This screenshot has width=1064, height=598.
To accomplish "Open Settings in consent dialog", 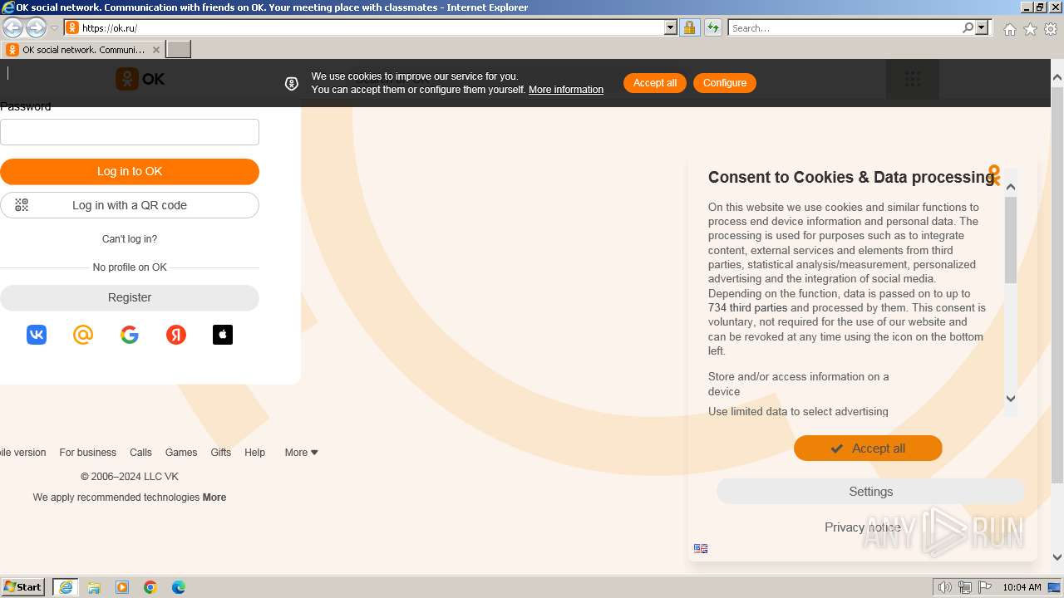I will [x=870, y=492].
